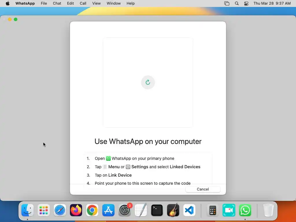Launch Firefox from the Dock
296x222 pixels.
[76, 210]
